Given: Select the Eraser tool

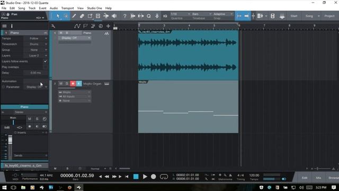Looking at the screenshot, I should point(82,16).
